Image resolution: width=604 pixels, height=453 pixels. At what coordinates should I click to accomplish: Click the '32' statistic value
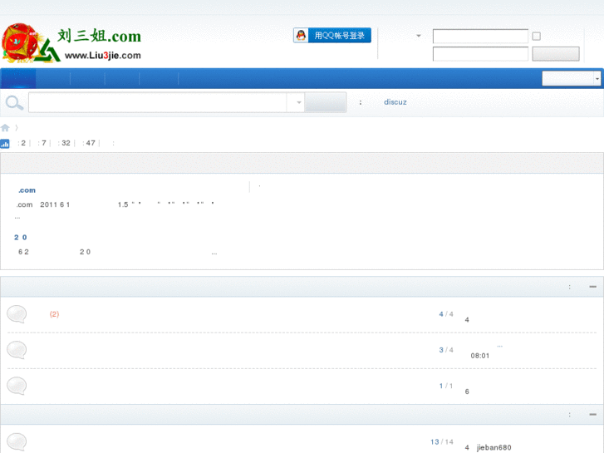click(x=66, y=143)
